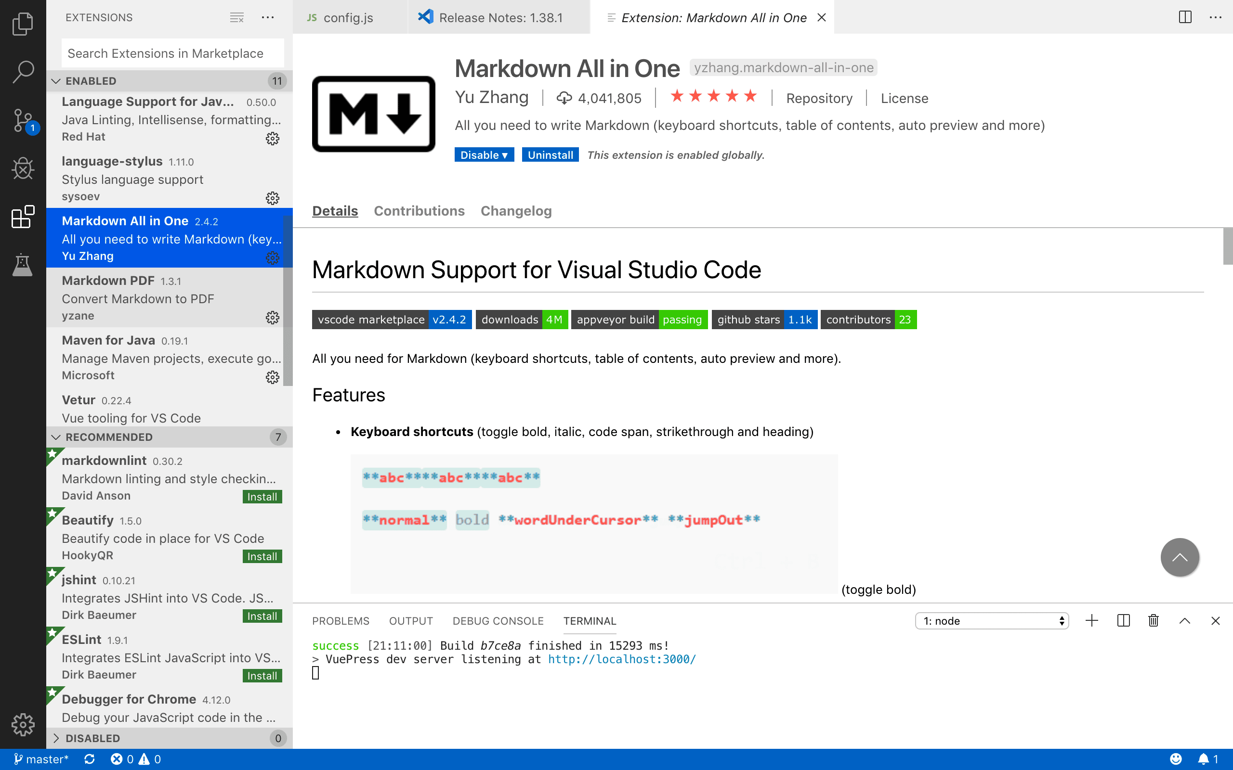1233x770 pixels.
Task: Split the terminal panel
Action: (x=1123, y=620)
